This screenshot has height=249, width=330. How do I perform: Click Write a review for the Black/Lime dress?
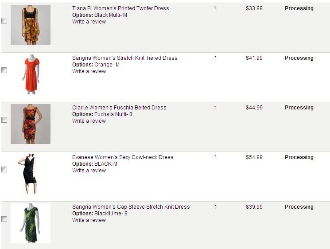tap(89, 220)
